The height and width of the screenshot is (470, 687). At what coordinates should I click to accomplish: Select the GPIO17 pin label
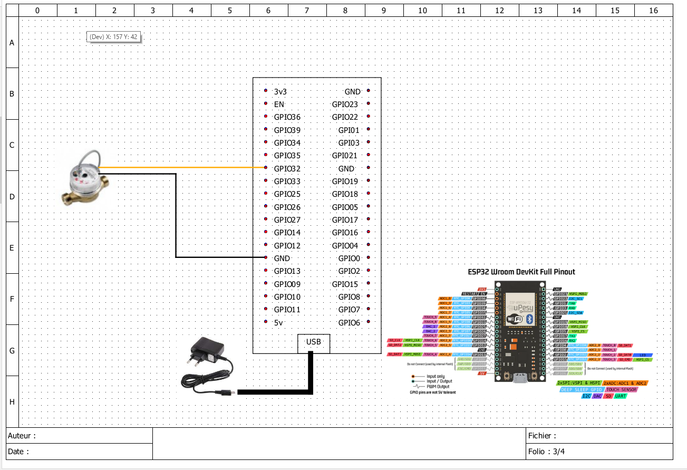click(x=345, y=220)
